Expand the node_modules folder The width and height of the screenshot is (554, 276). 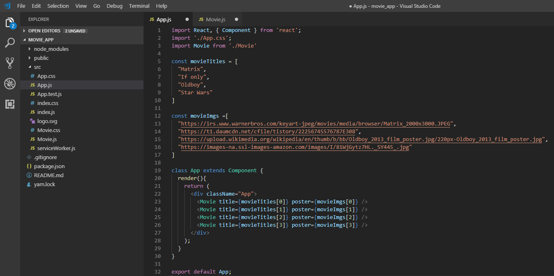pyautogui.click(x=82, y=49)
